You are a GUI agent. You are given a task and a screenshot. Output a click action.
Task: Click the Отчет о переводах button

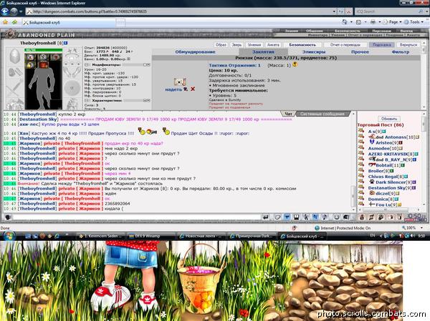click(x=345, y=44)
